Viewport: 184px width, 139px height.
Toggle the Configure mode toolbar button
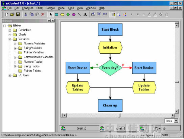pos(113,15)
